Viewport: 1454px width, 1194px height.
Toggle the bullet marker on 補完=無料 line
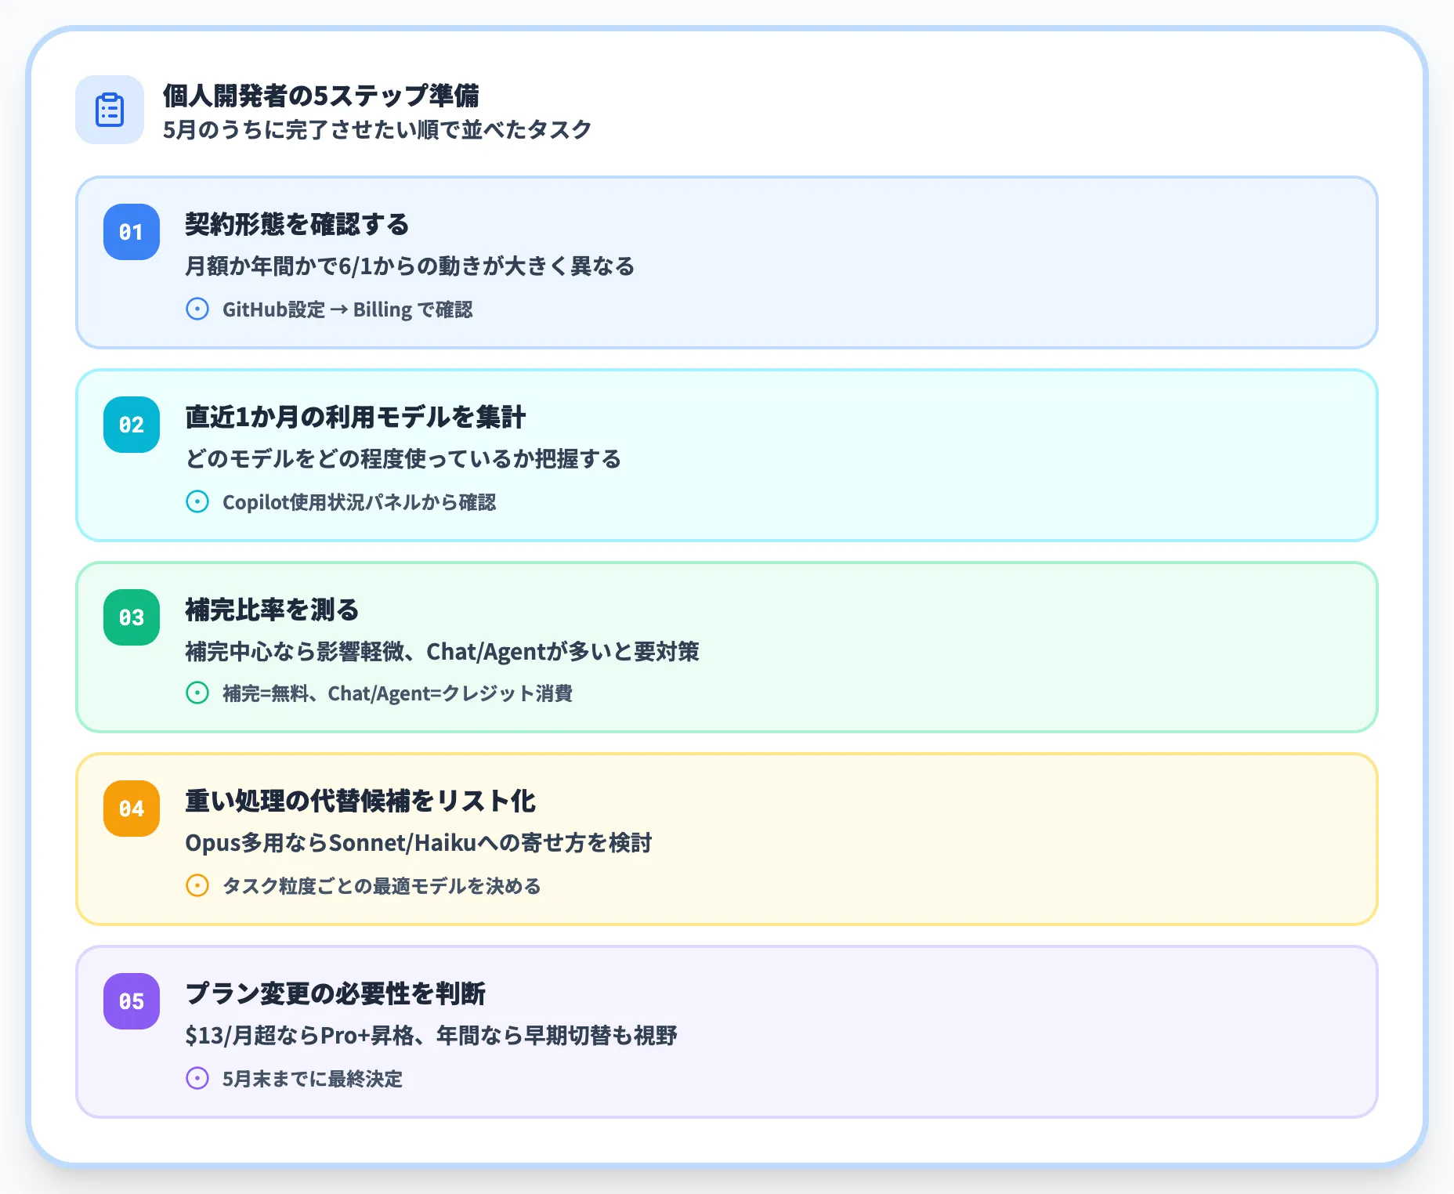(197, 694)
